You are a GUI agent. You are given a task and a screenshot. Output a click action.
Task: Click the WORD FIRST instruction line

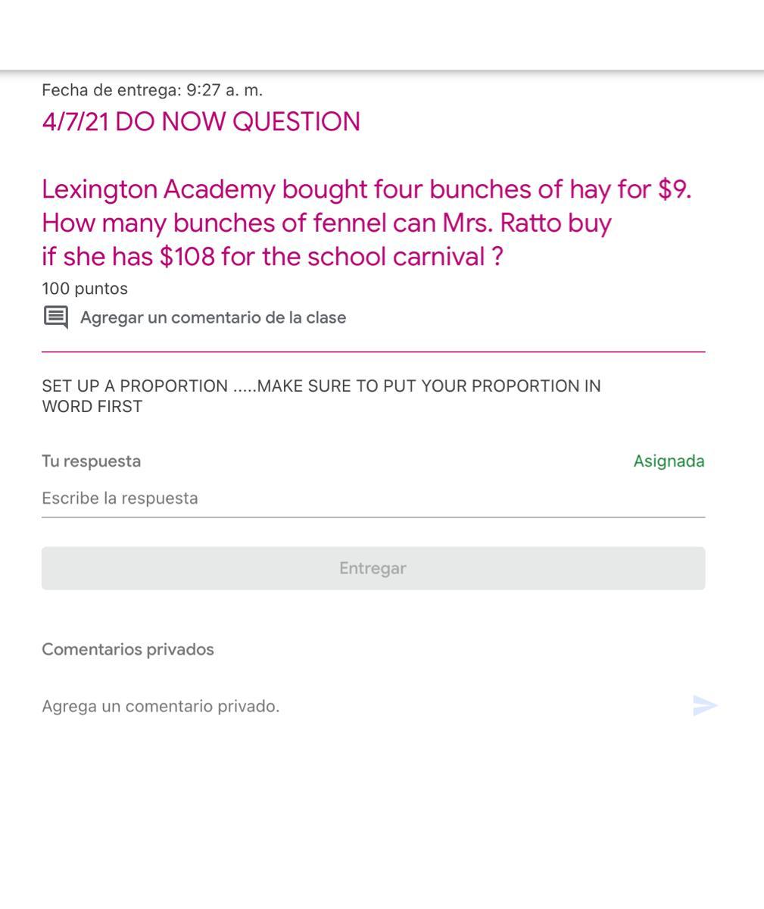click(92, 407)
